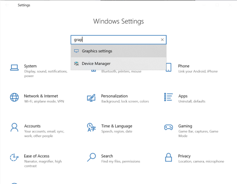The image size is (237, 184).
Task: Click 'Find my files, permissions' description
Action: coord(120,161)
